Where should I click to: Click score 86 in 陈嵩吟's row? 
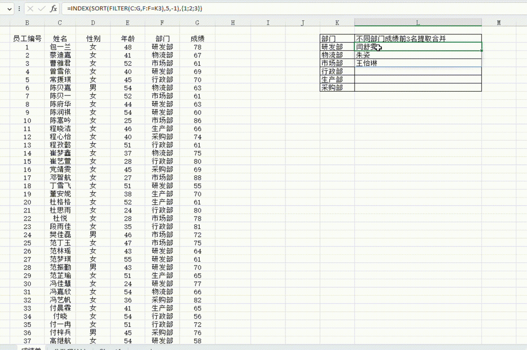pos(197,120)
